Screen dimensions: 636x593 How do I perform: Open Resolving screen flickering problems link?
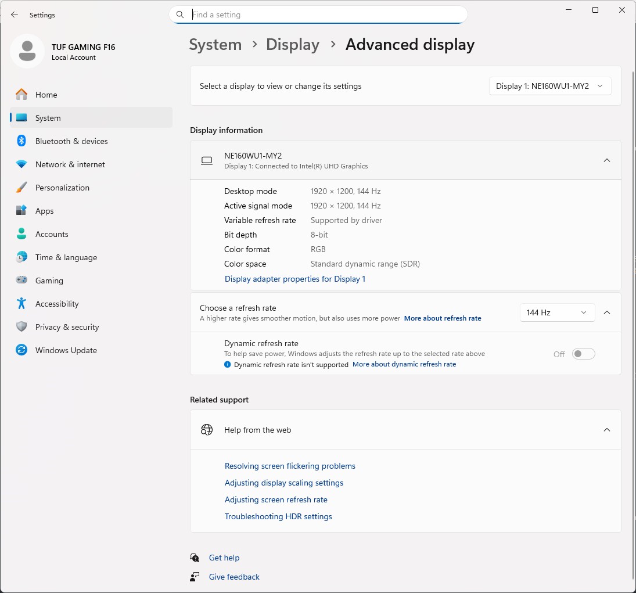pos(290,466)
